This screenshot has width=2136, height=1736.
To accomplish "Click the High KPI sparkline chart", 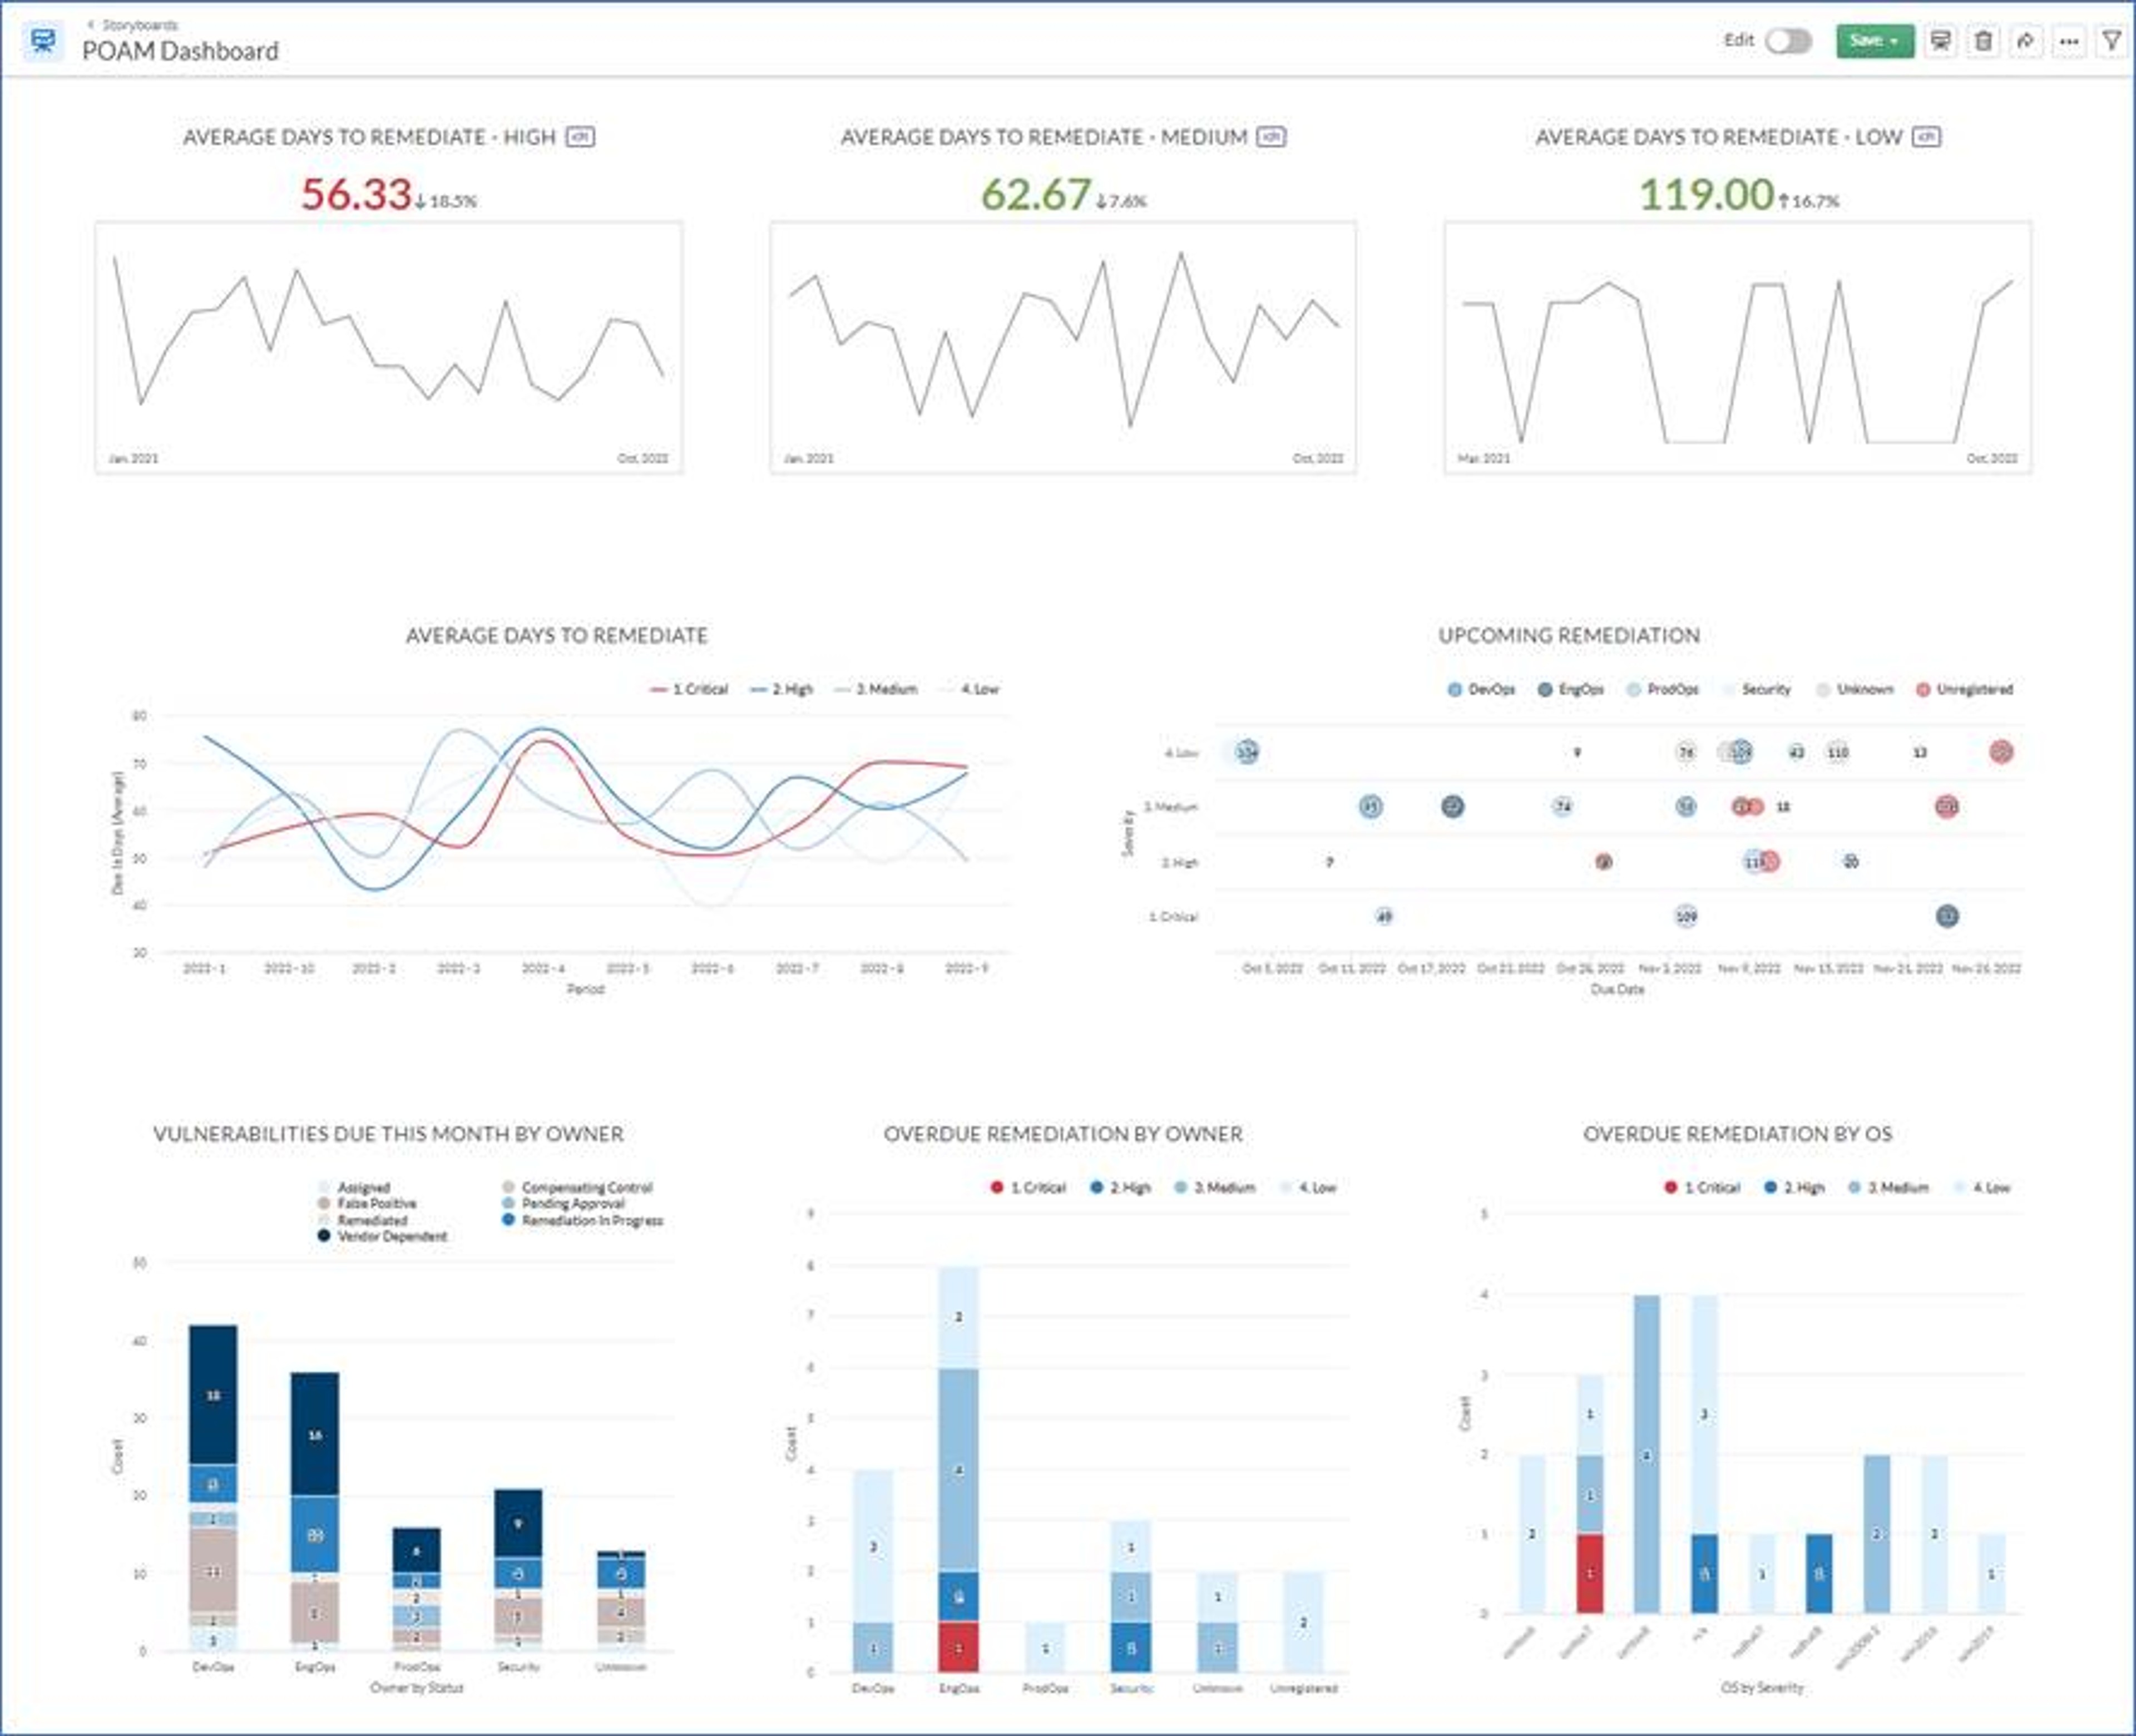I will (x=389, y=347).
